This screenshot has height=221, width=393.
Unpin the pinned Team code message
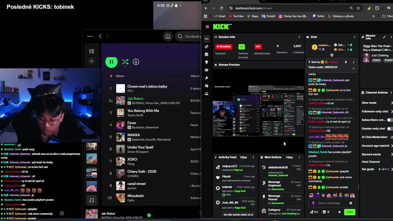346,62
